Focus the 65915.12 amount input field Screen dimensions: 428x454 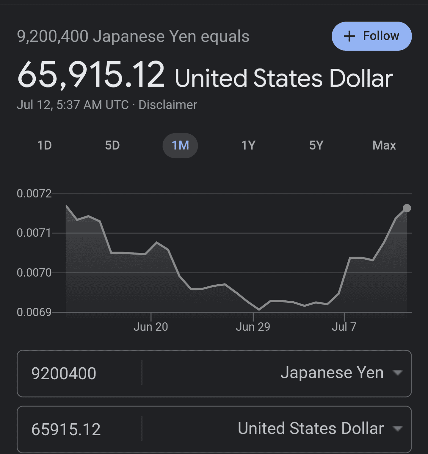80,429
